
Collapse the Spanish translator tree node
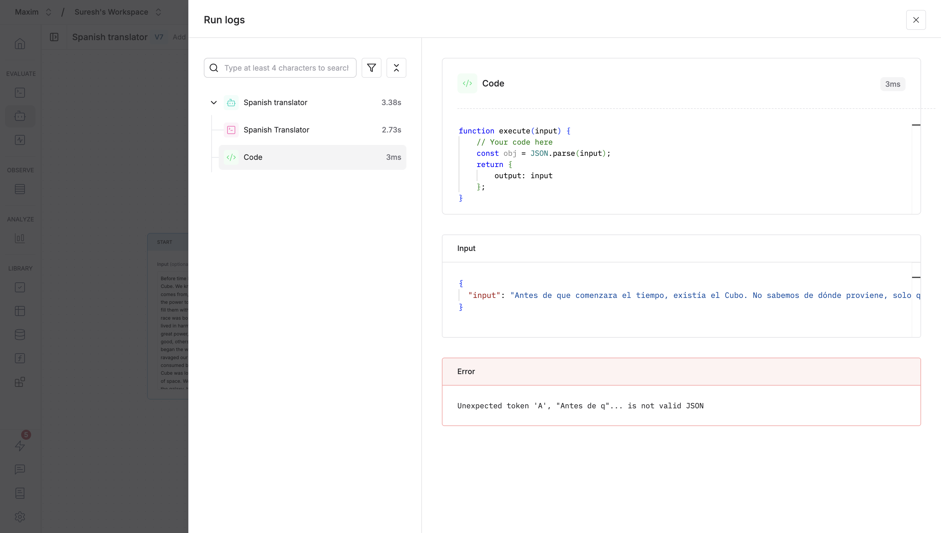point(213,103)
